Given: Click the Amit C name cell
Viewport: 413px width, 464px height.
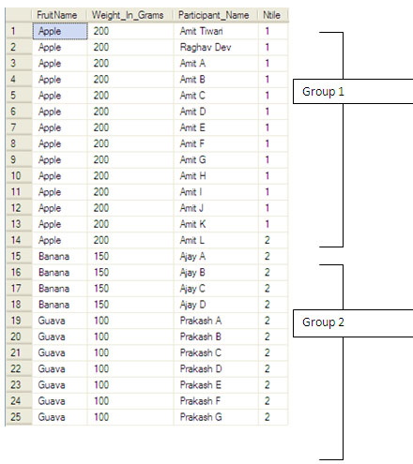Looking at the screenshot, I should 216,96.
